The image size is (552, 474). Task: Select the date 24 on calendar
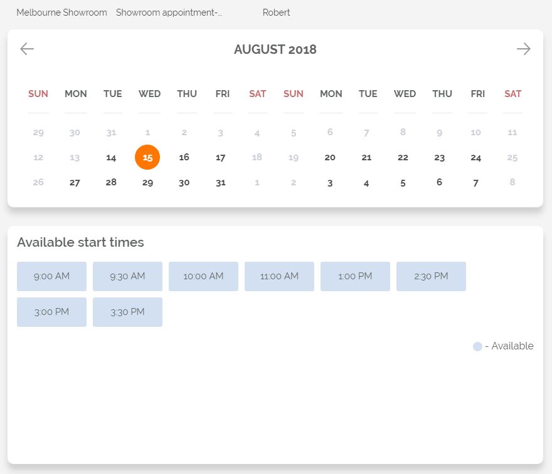[476, 158]
